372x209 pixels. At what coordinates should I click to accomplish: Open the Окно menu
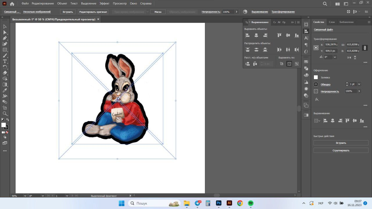(x=133, y=3)
